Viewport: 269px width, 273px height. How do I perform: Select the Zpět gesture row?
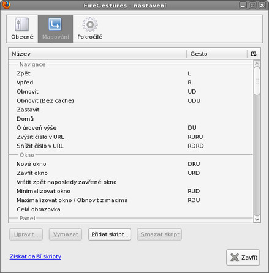pyautogui.click(x=131, y=73)
